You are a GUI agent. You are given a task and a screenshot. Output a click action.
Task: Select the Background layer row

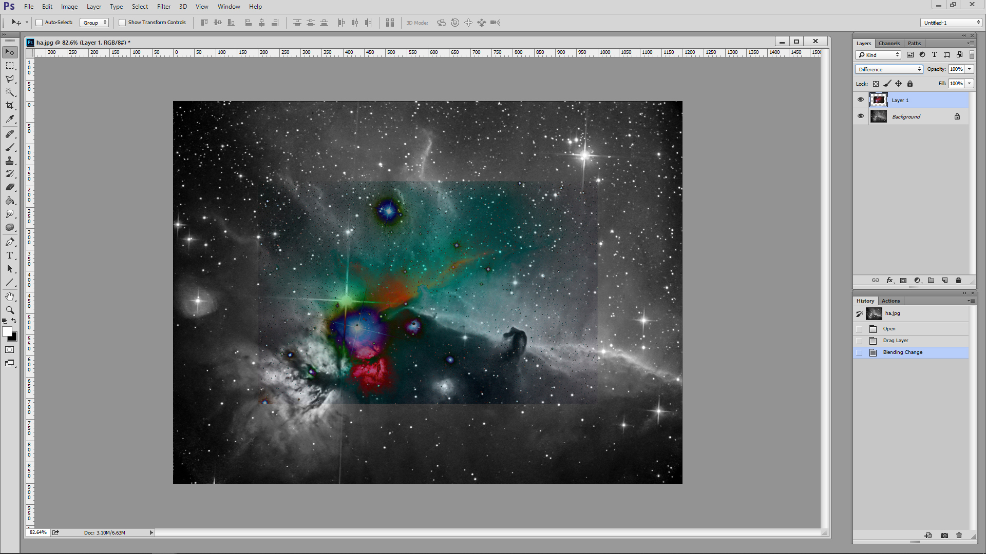[x=911, y=116]
